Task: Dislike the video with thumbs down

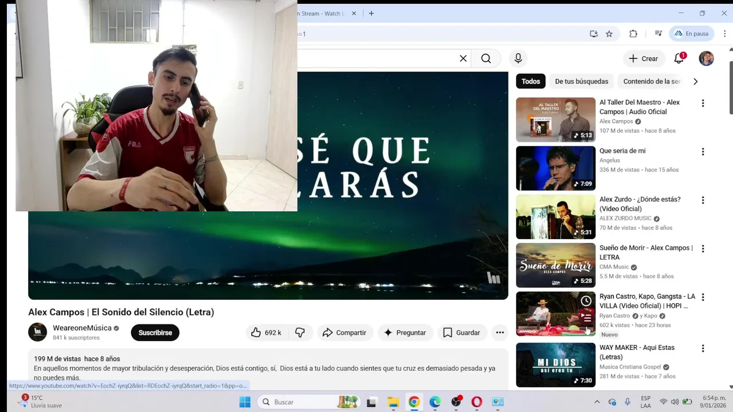Action: (300, 332)
